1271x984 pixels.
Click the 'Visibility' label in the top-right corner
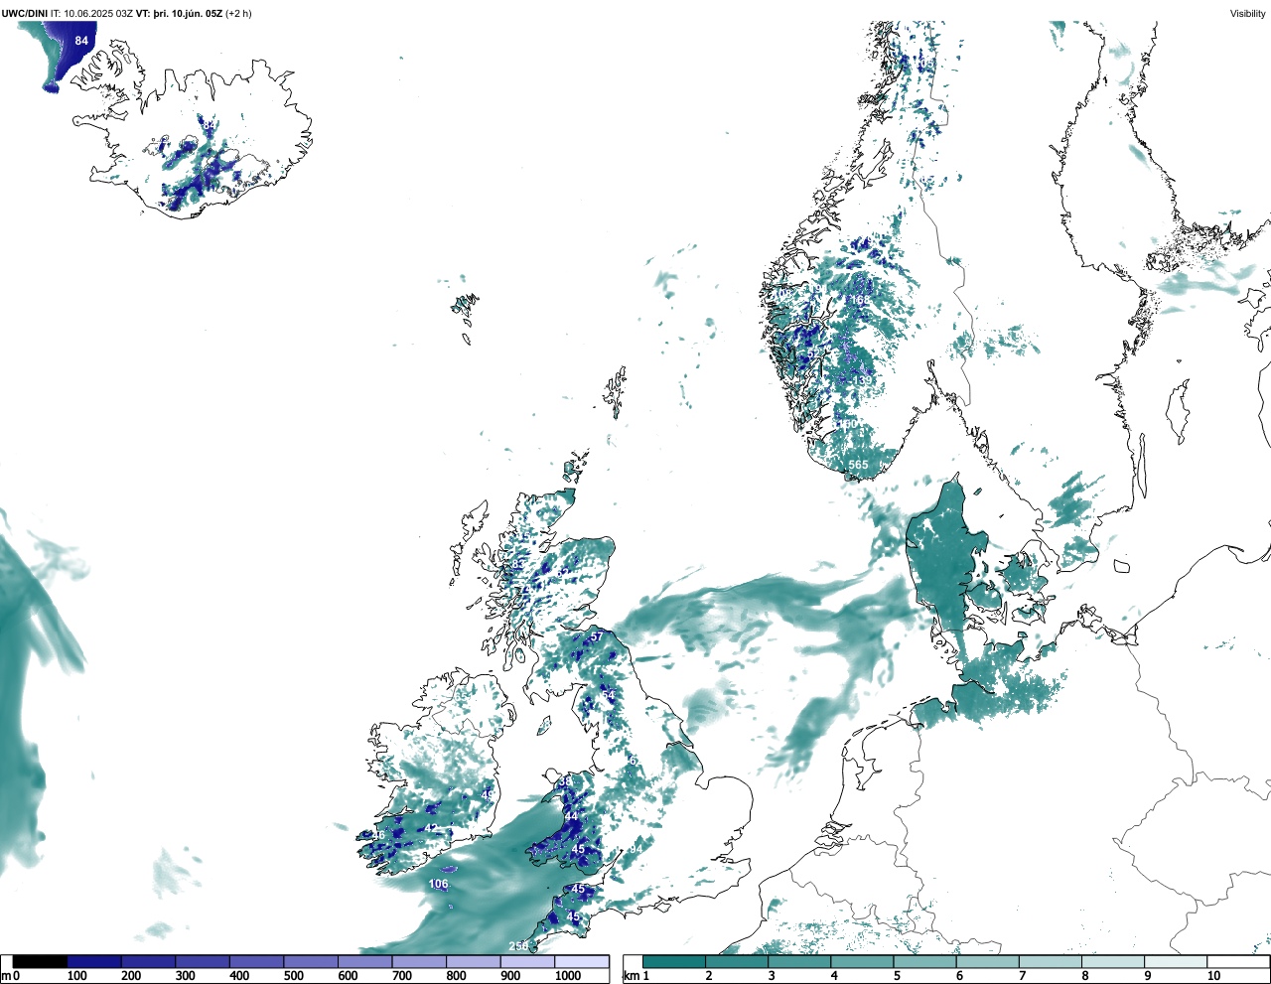click(x=1247, y=14)
